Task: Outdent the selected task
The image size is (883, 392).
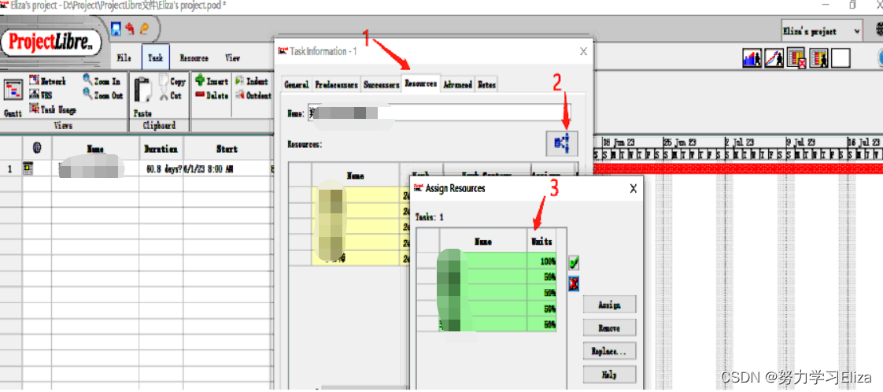Action: pyautogui.click(x=253, y=95)
